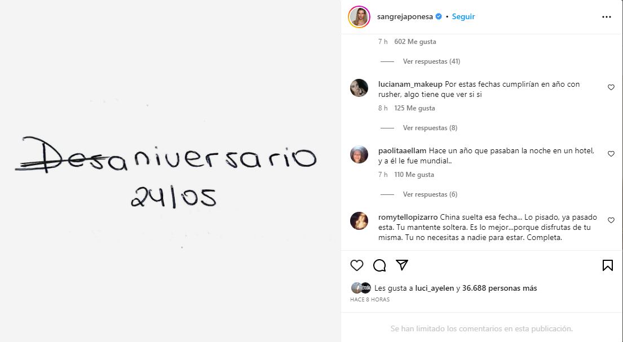Save post with bookmark icon
Image resolution: width=623 pixels, height=342 pixels.
(608, 265)
